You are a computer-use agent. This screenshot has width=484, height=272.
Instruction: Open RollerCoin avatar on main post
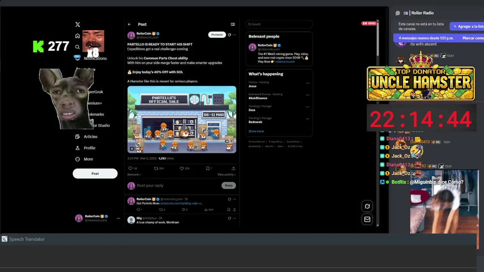131,36
